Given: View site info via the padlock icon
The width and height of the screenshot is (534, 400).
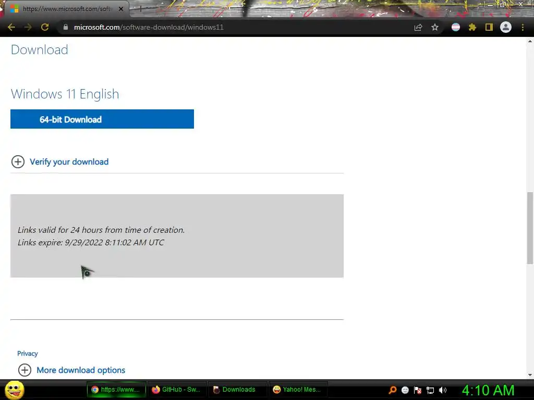Looking at the screenshot, I should [x=66, y=27].
